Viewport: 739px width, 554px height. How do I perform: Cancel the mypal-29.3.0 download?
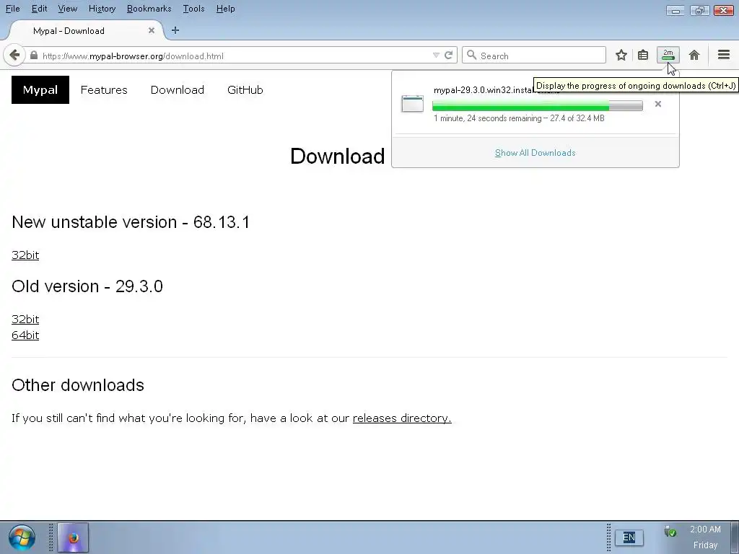coord(658,104)
